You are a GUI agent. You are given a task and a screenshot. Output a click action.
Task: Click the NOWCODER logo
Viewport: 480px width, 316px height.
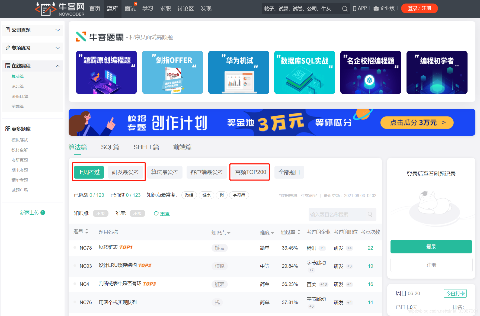pyautogui.click(x=60, y=9)
